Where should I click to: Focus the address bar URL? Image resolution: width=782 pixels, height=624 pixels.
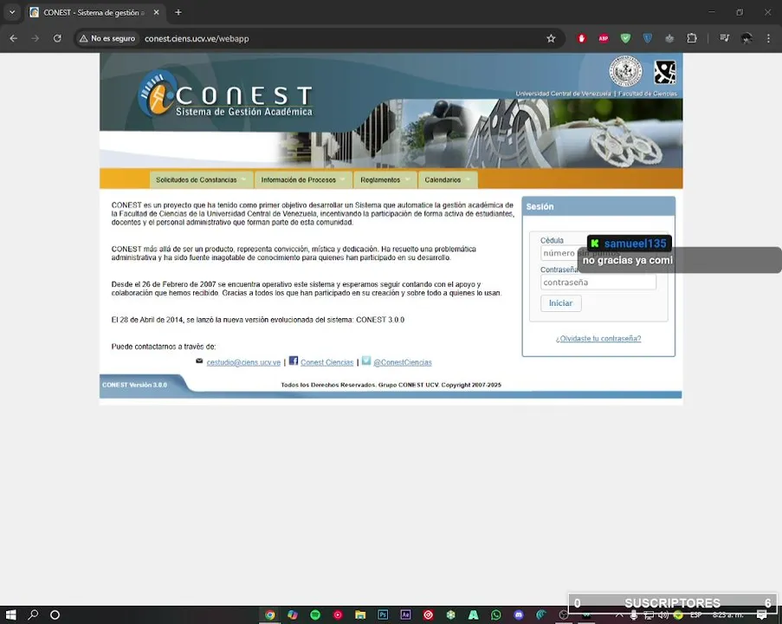click(197, 38)
